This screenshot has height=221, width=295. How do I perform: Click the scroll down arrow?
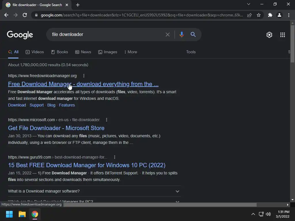pos(292,200)
